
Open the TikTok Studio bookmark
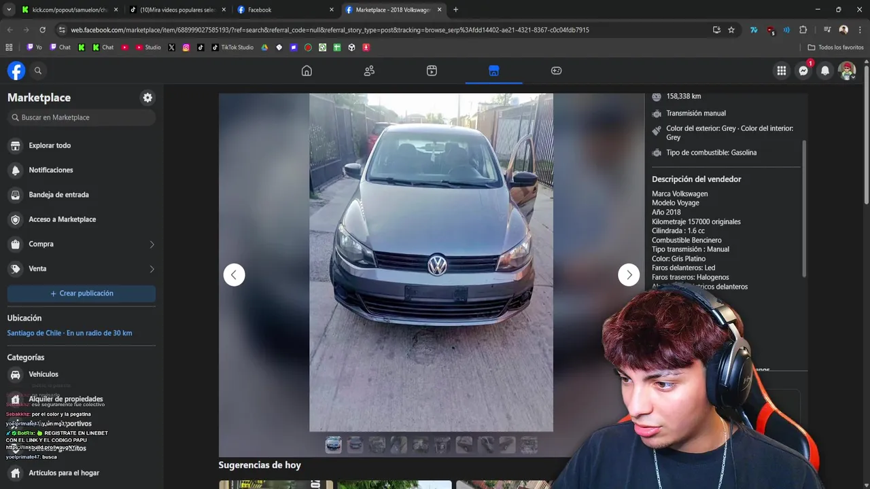232,48
